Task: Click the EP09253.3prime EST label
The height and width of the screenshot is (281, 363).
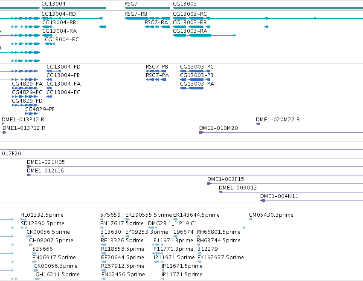Action: coord(147,232)
